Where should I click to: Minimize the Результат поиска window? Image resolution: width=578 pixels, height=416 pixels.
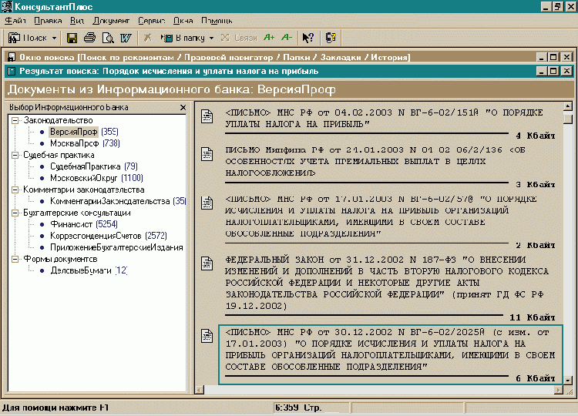[x=541, y=71]
